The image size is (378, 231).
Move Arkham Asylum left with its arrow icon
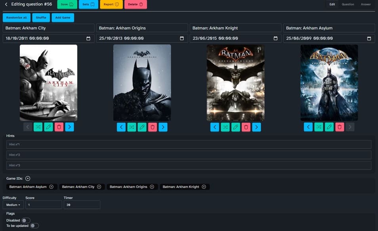[308, 127]
